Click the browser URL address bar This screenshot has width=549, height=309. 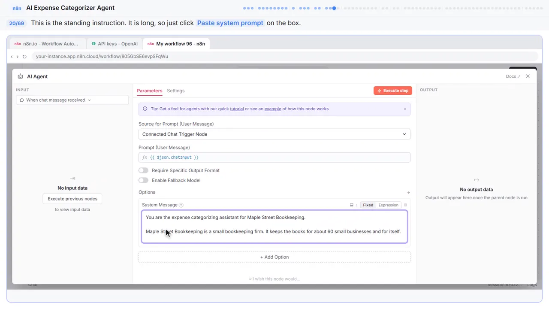point(285,56)
